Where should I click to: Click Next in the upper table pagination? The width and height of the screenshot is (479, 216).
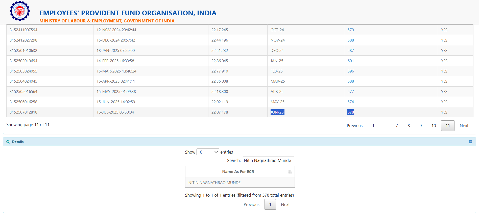coord(464,126)
